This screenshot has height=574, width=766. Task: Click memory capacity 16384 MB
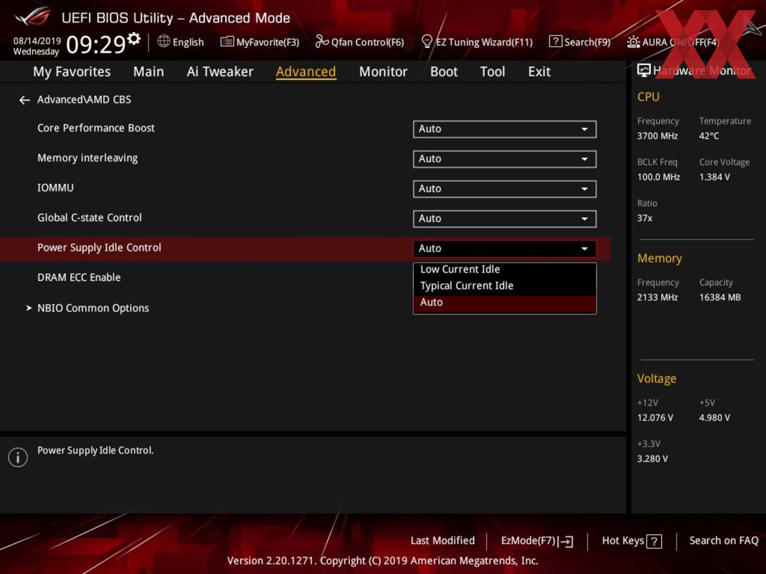coord(720,297)
